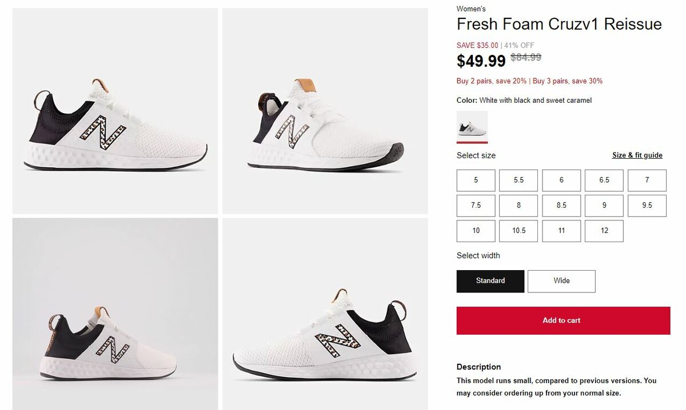Open the bottom-left shoe product image
Image resolution: width=686 pixels, height=410 pixels.
[x=115, y=313]
